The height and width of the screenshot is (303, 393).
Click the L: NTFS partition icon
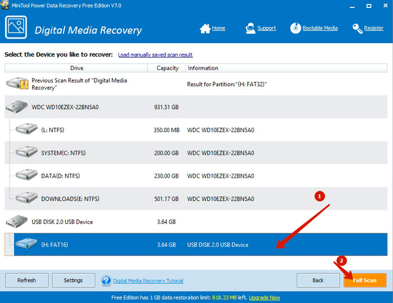tap(26, 129)
